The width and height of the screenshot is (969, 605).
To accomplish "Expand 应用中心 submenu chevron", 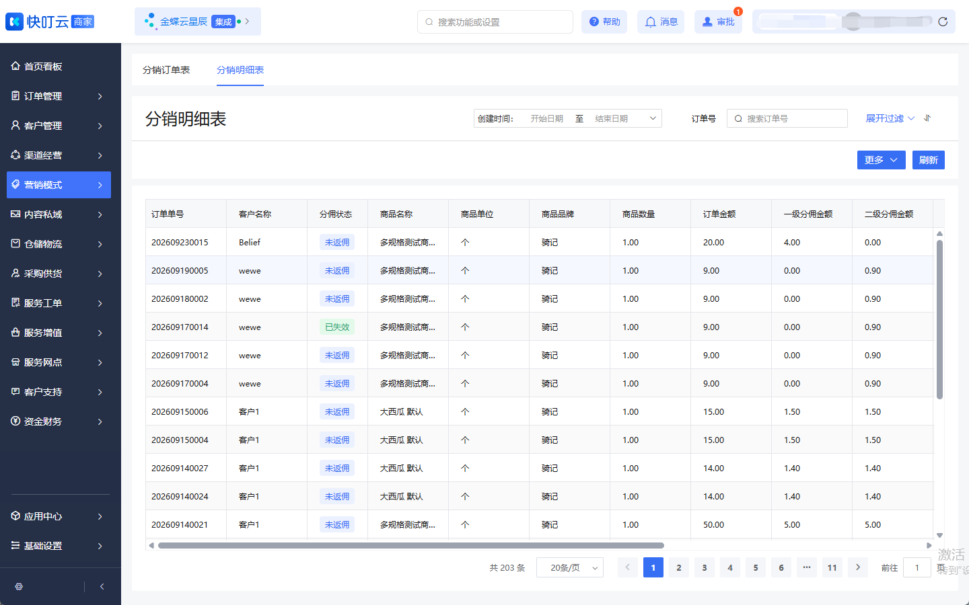I will point(100,516).
